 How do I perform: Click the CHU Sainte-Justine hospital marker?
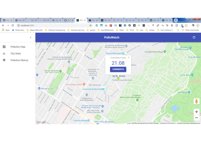click(84, 84)
